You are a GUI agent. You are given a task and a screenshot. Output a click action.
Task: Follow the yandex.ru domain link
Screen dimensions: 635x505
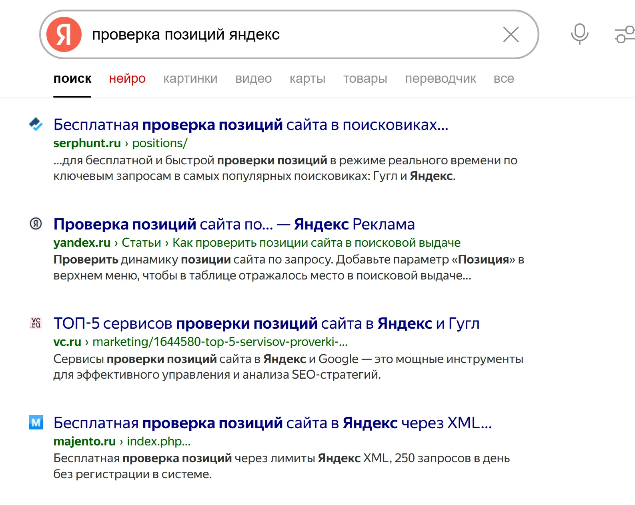[82, 243]
